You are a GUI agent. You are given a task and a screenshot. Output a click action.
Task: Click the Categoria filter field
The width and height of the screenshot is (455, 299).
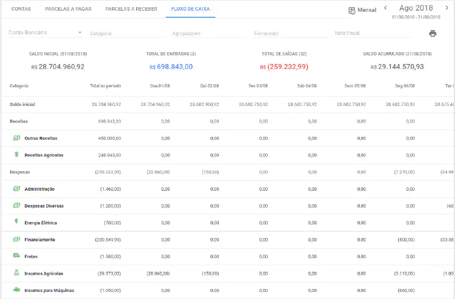[126, 33]
